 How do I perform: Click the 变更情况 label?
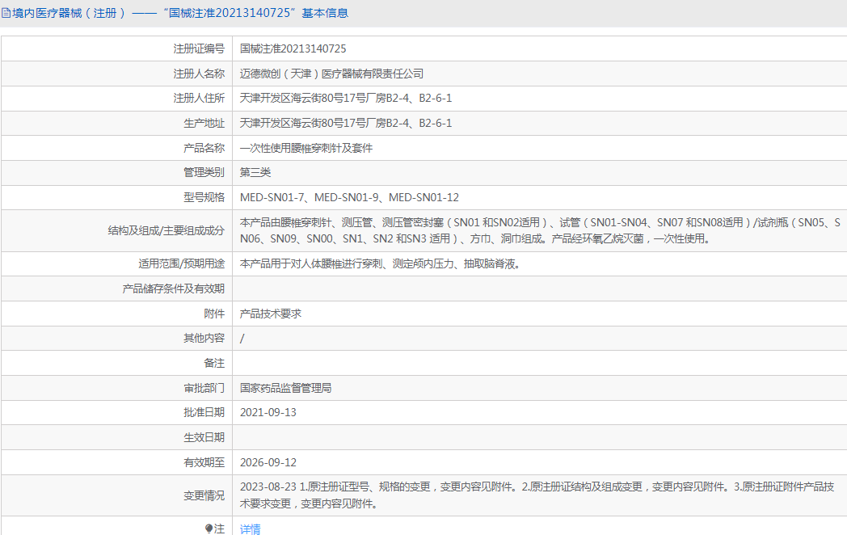pyautogui.click(x=204, y=495)
